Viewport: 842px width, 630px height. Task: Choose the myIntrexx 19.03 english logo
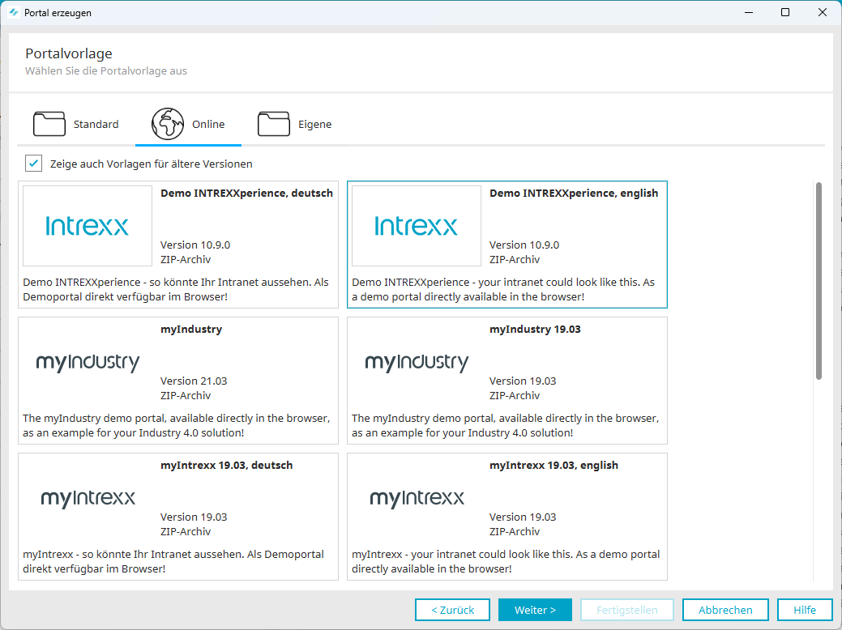coord(417,498)
